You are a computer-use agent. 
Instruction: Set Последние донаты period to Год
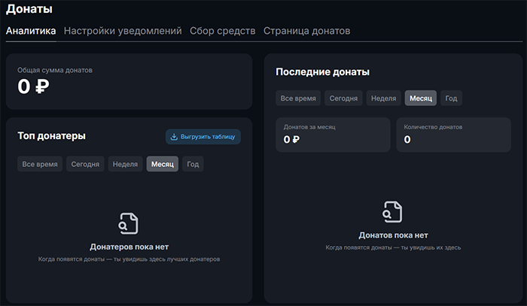[451, 98]
